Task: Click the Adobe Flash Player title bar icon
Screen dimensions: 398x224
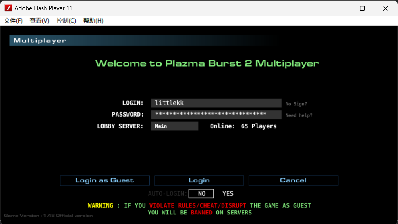Action: [x=8, y=8]
